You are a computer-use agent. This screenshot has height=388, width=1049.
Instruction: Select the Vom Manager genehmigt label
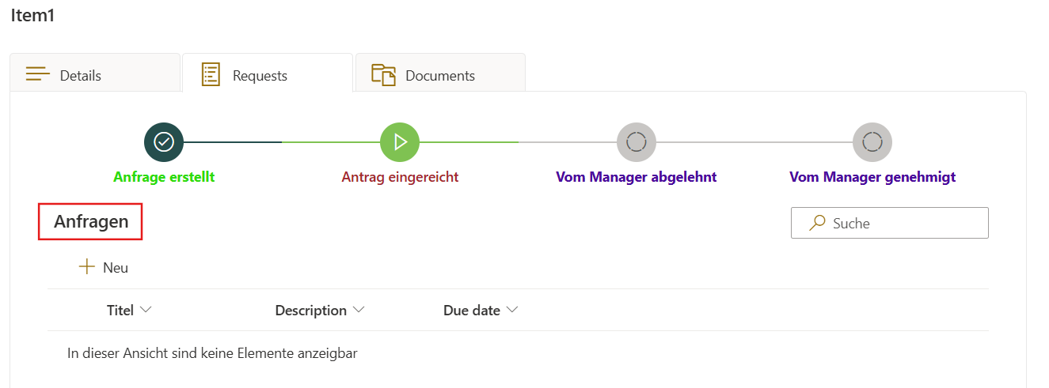[x=872, y=177]
